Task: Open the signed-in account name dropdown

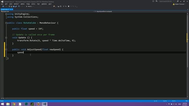Action: (180, 4)
